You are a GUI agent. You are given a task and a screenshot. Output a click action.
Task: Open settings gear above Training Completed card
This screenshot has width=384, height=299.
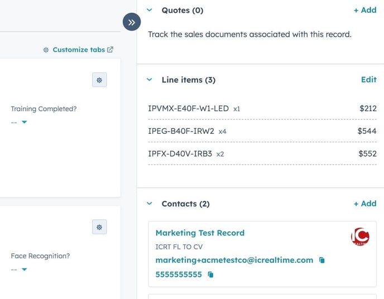99,80
